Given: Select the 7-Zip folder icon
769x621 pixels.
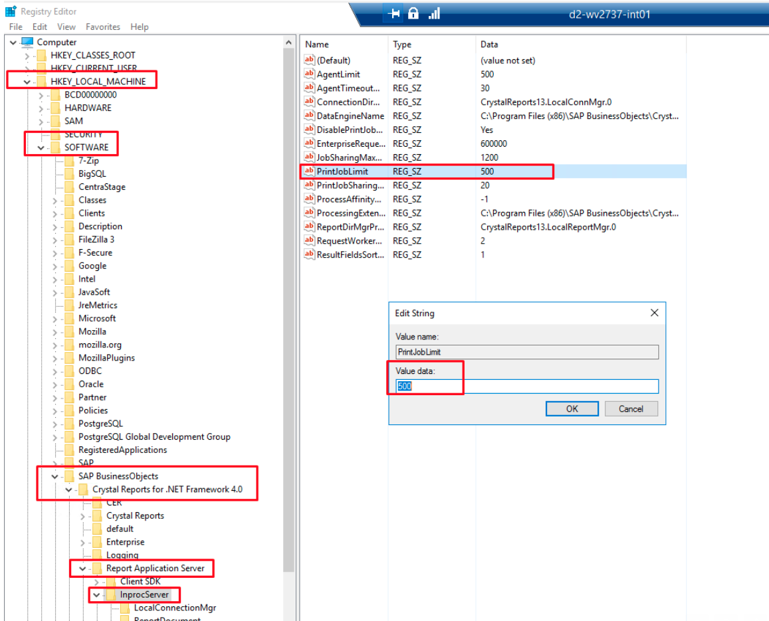Looking at the screenshot, I should click(x=70, y=161).
